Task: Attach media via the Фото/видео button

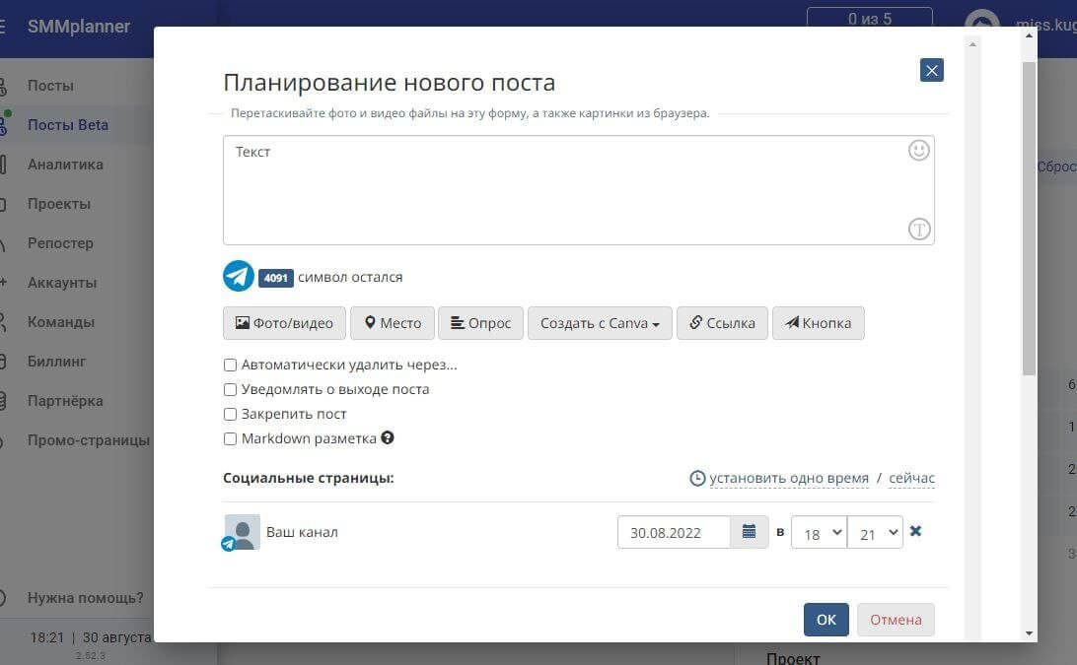Action: pos(284,322)
